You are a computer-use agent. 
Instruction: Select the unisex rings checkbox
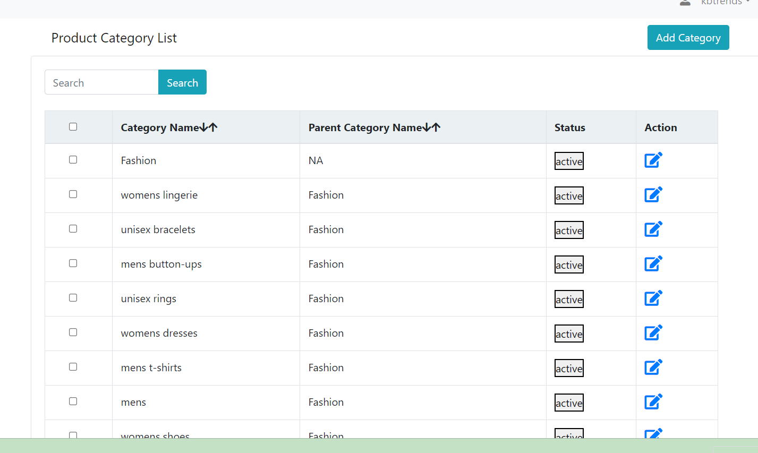73,297
